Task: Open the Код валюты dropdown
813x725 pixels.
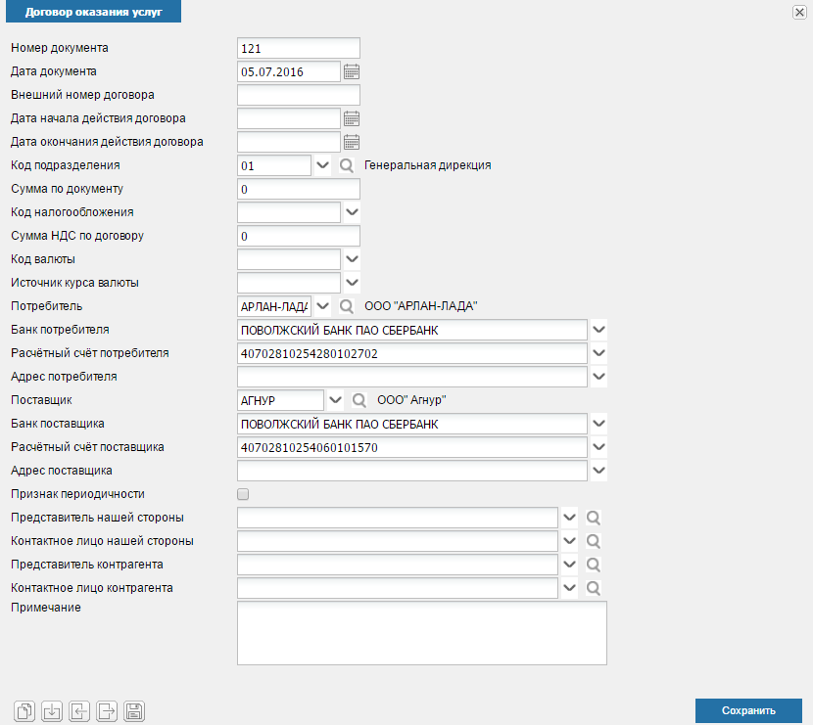Action: (352, 259)
